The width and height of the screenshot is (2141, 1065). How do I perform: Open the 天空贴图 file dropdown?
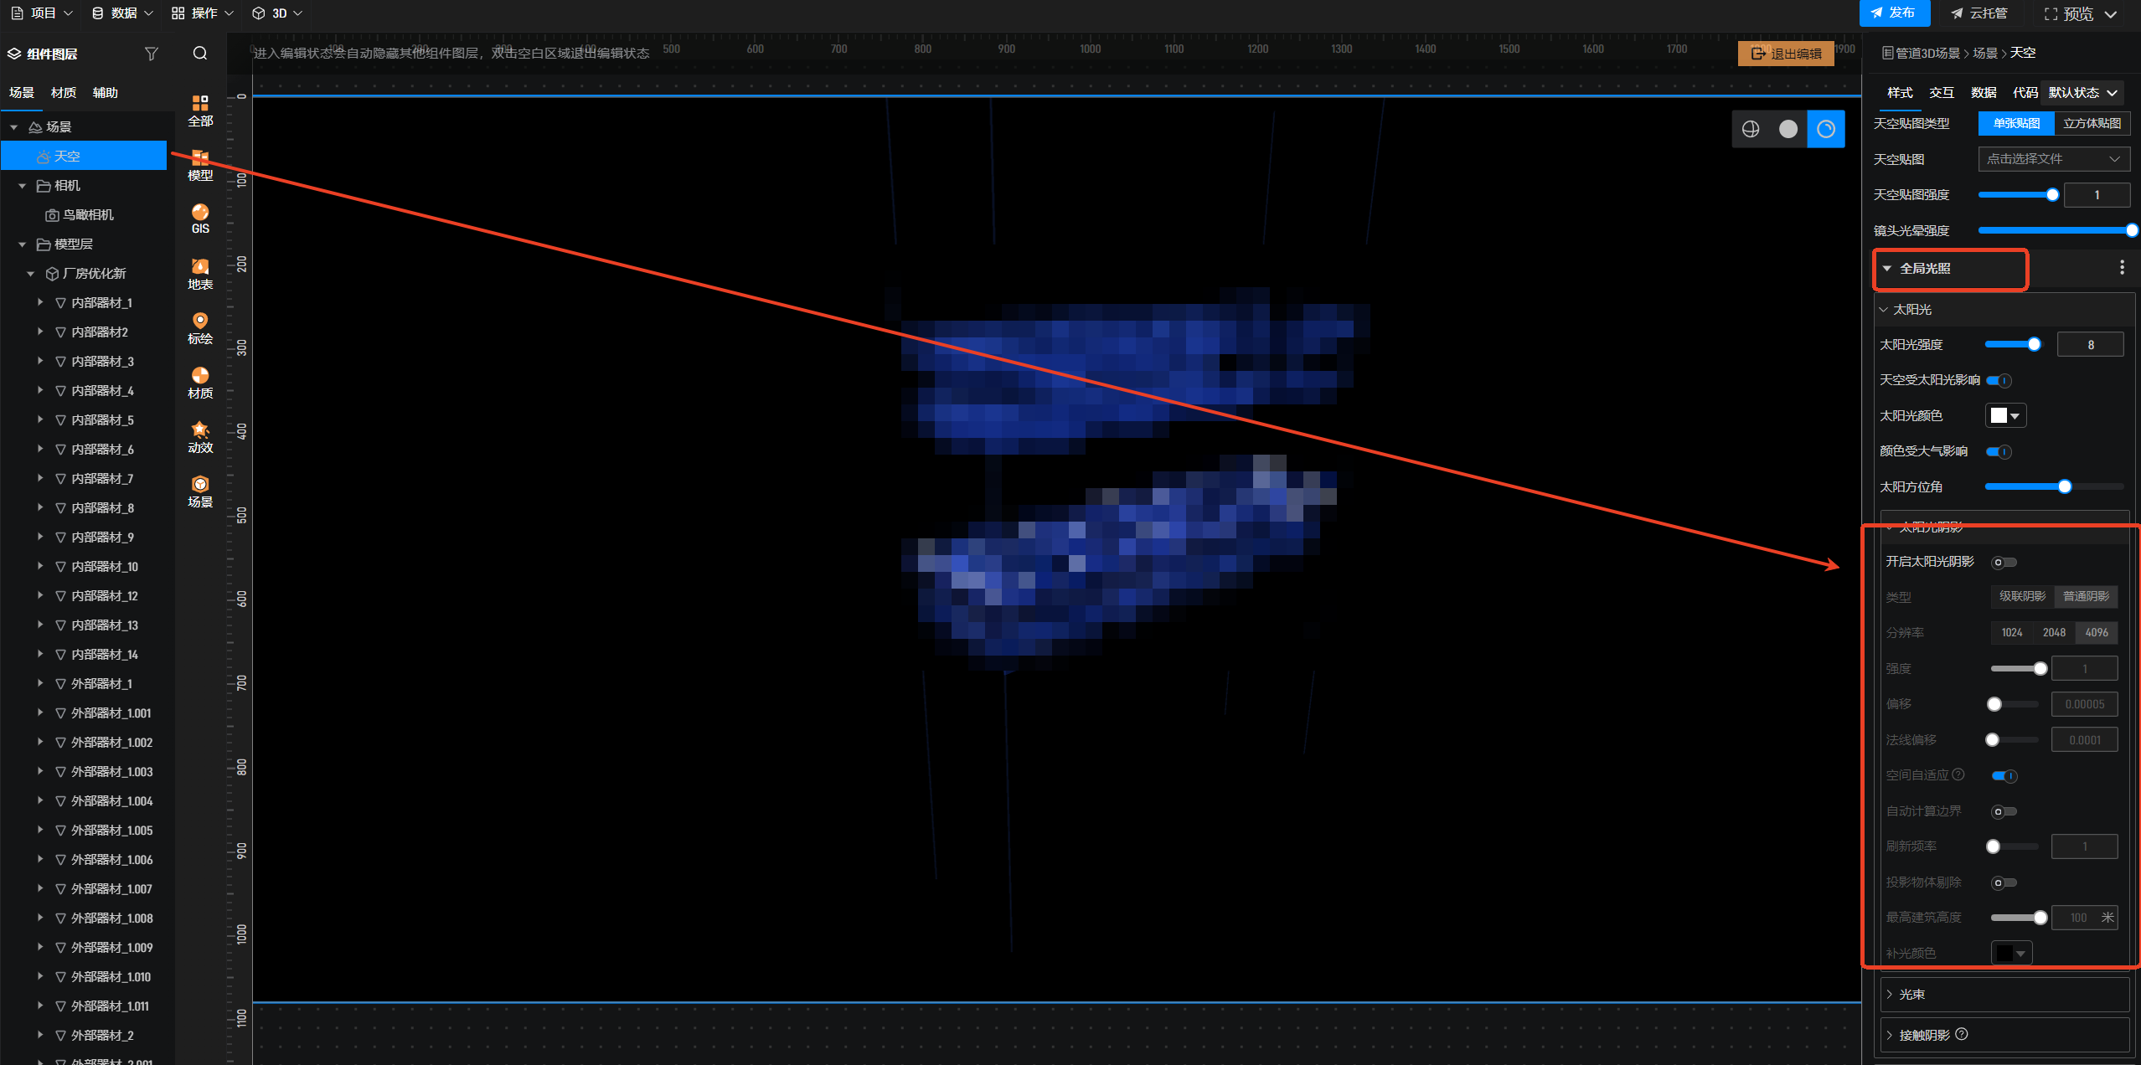pyautogui.click(x=2053, y=159)
